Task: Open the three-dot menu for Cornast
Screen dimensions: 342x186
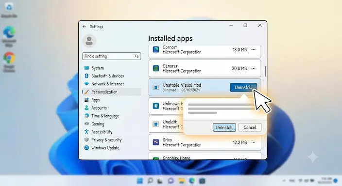Action: coord(253,49)
